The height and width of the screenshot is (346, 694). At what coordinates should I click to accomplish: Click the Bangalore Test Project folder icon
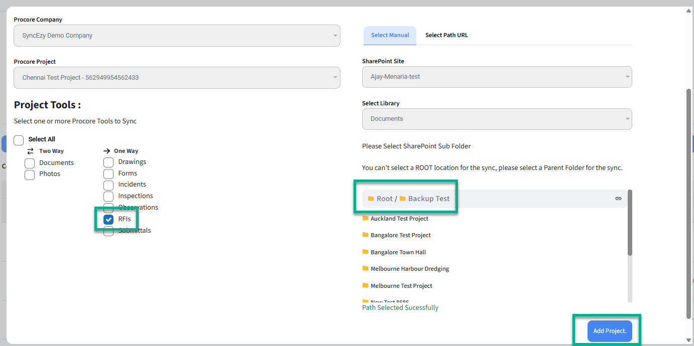coord(366,235)
